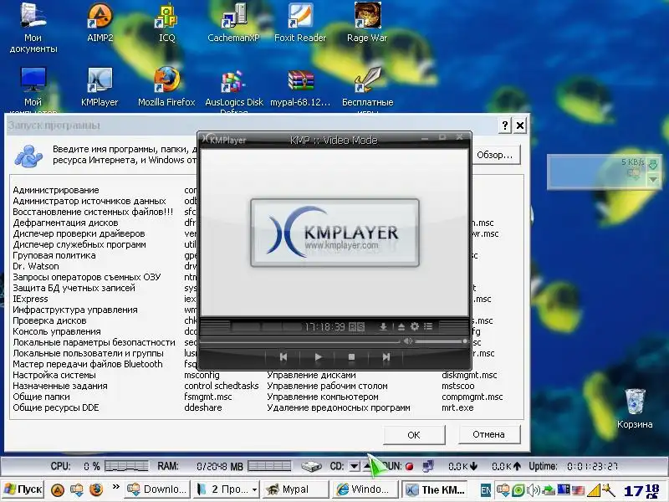Screen dimensions: 669x502
Task: Select Проверка дисков entry
Action: [49, 320]
